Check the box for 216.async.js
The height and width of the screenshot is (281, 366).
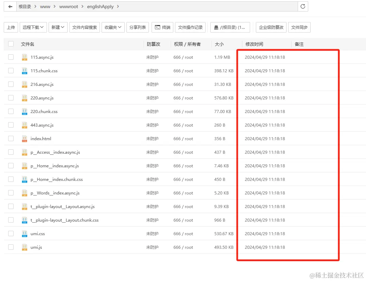[x=11, y=84]
